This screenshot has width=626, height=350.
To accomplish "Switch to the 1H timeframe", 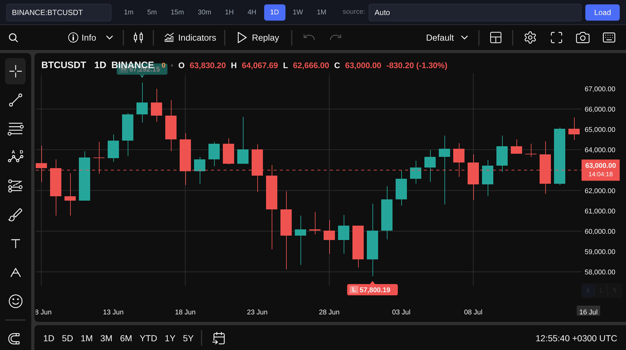I will click(x=229, y=12).
